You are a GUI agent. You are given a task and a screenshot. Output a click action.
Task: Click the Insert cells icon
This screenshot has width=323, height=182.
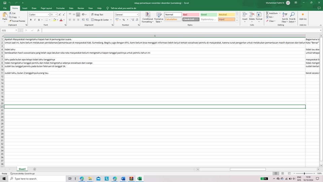click(x=245, y=14)
